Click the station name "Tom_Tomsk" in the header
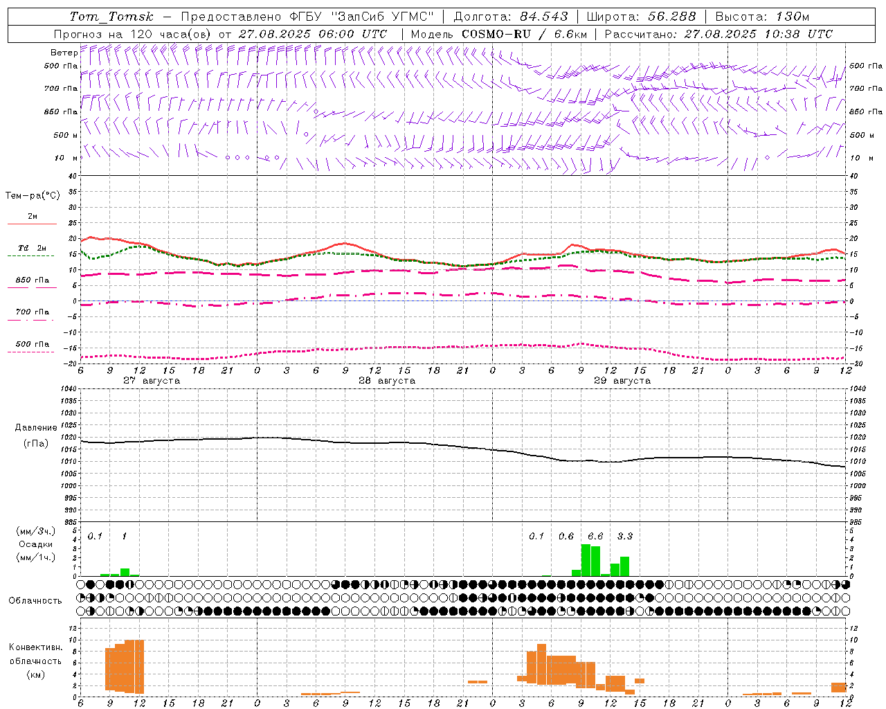The height and width of the screenshot is (709, 886). coord(110,17)
